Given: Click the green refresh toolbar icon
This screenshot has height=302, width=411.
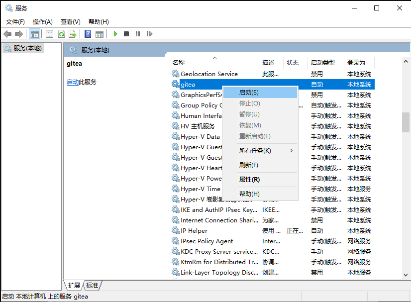Looking at the screenshot, I should (61, 34).
